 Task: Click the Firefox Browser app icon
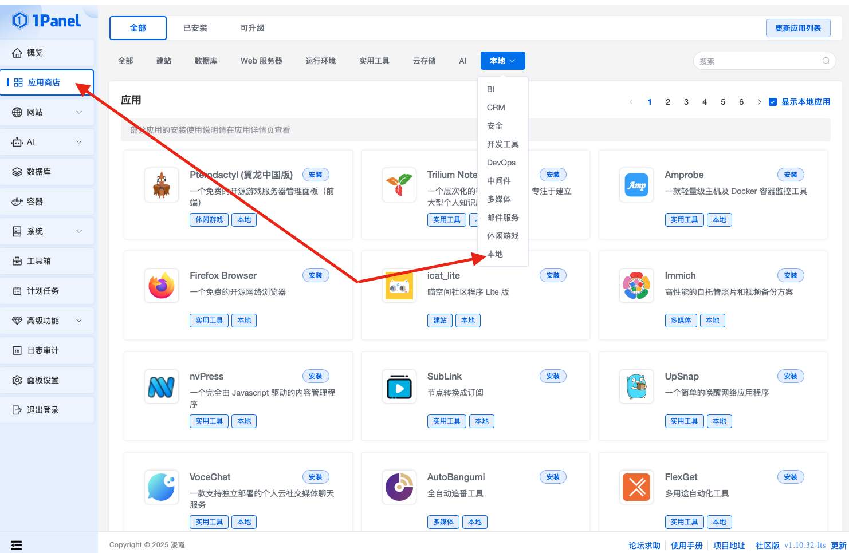(162, 286)
